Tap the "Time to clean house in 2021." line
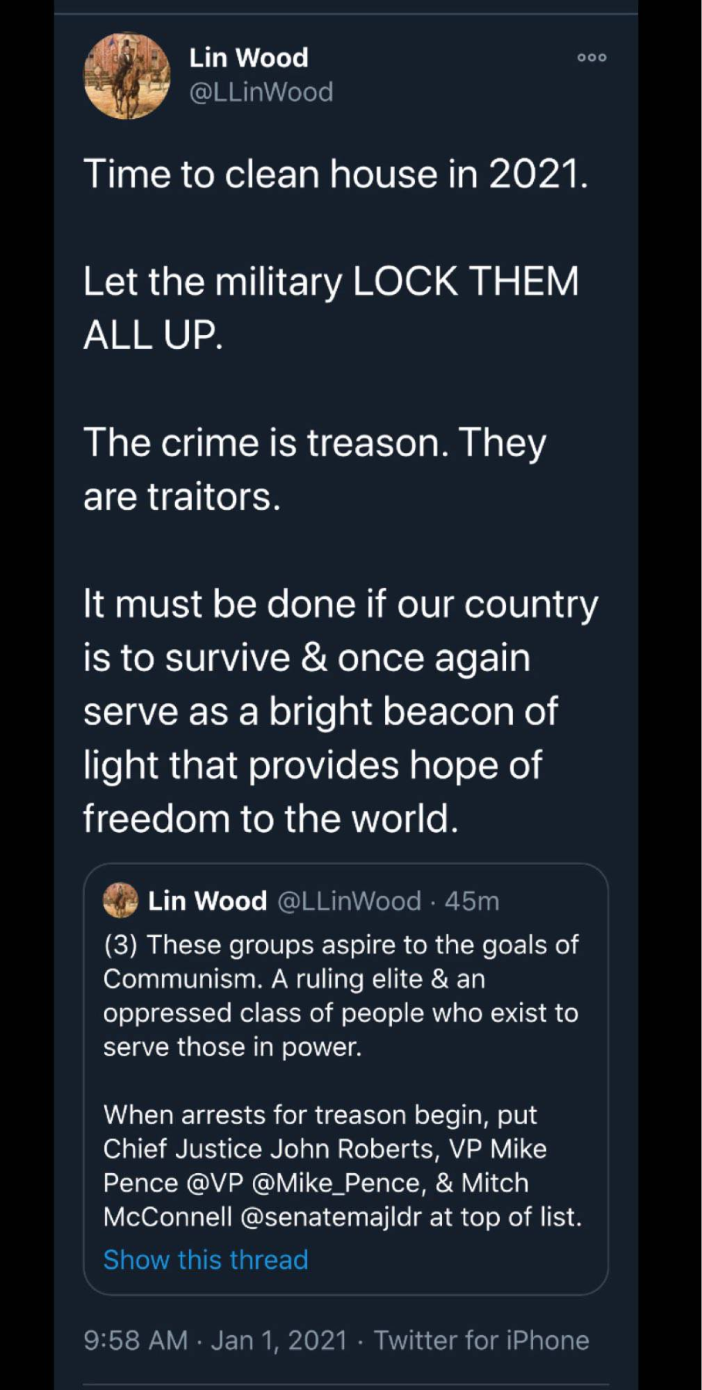Image resolution: width=702 pixels, height=1390 pixels. (x=335, y=174)
